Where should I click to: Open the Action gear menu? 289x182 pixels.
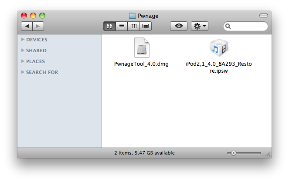click(200, 27)
